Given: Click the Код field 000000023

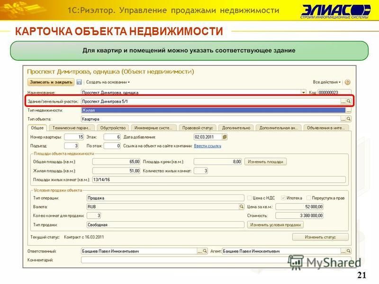Looking at the screenshot, I should click(x=334, y=92).
